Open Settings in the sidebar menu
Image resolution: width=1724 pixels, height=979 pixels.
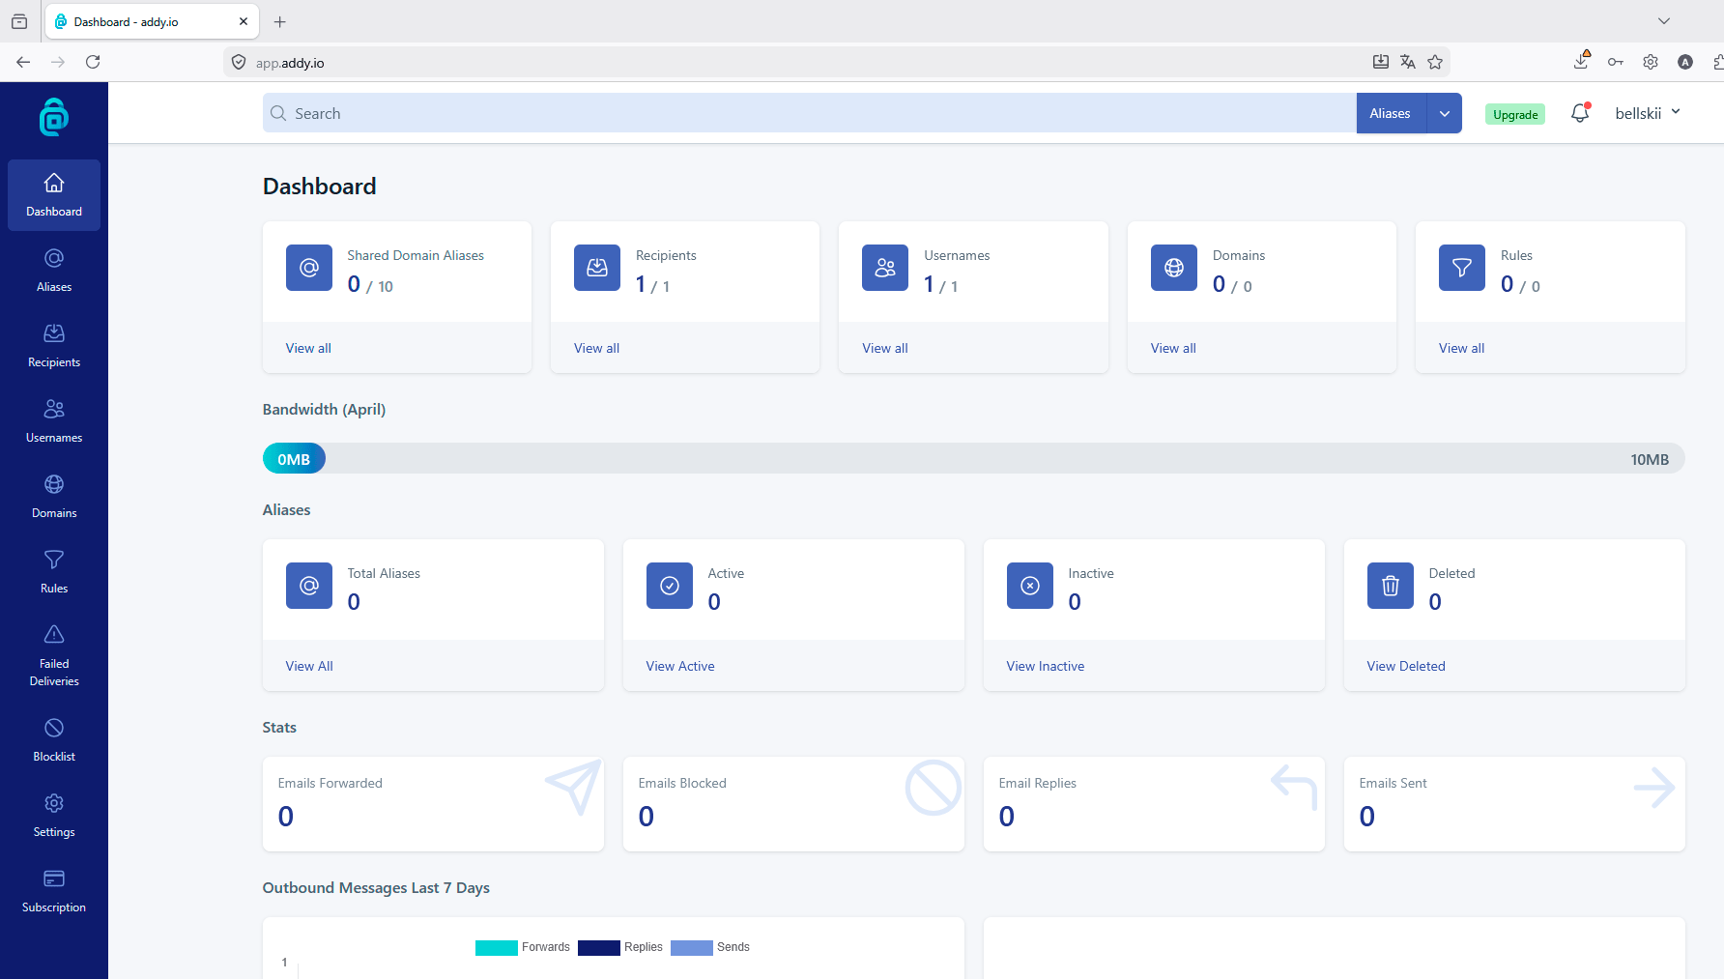54,815
